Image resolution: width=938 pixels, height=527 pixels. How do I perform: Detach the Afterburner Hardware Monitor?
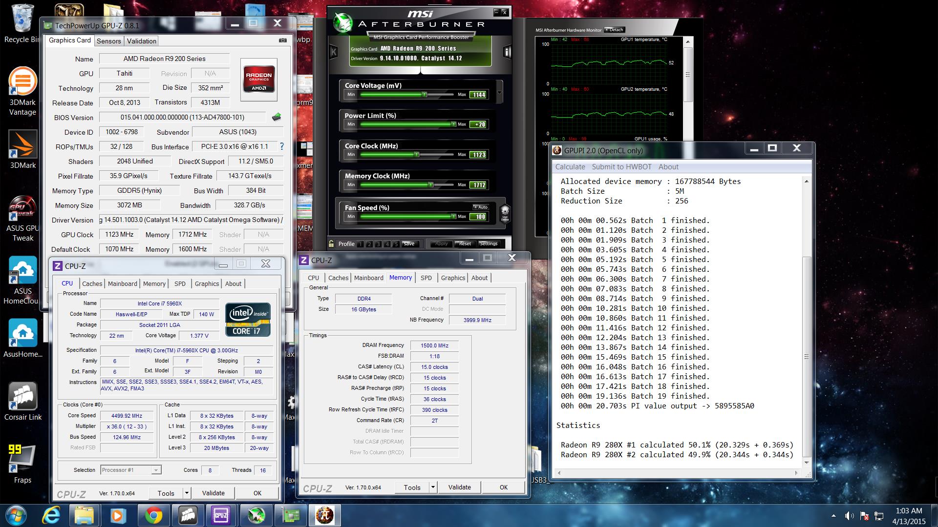(x=614, y=30)
